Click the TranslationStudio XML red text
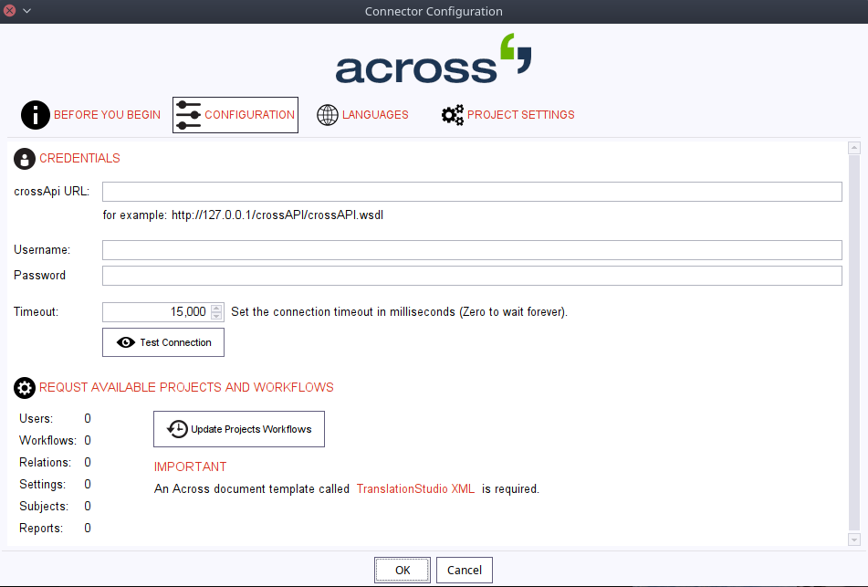The height and width of the screenshot is (587, 868). click(415, 489)
